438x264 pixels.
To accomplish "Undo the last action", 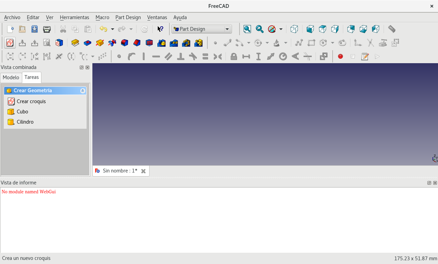I will (103, 29).
